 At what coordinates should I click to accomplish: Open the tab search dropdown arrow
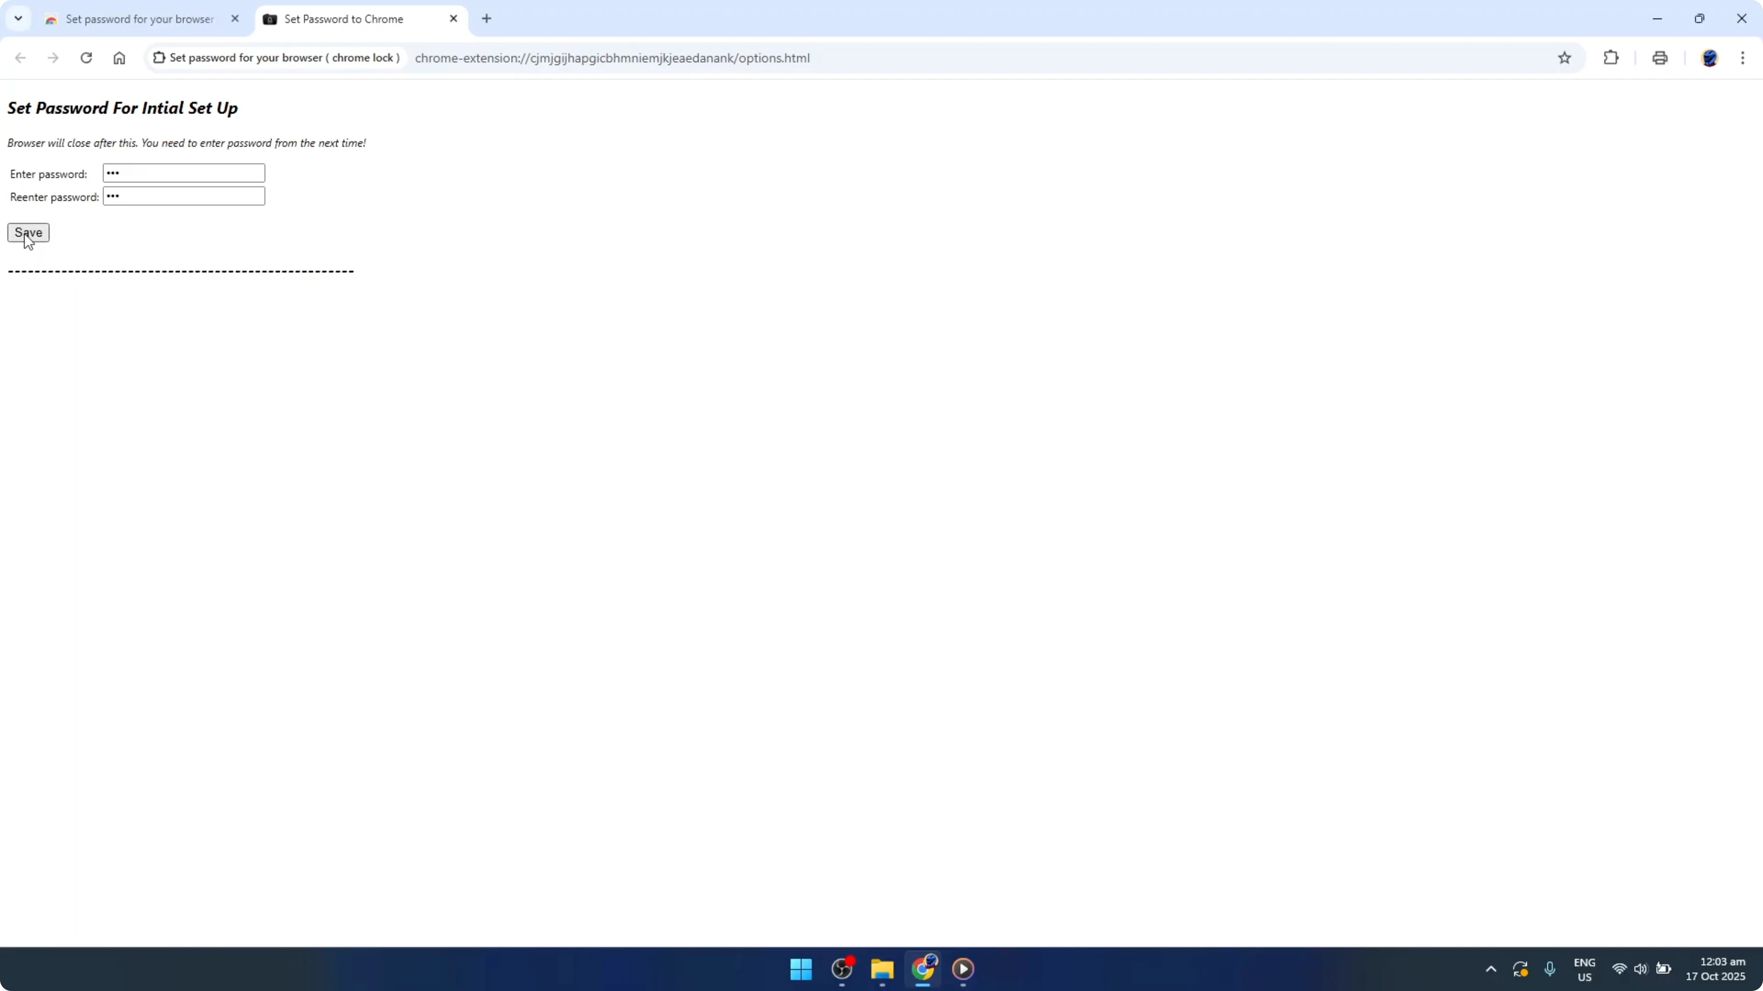click(x=19, y=19)
